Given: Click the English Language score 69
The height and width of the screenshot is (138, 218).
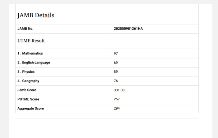Looking at the screenshot, I should tap(116, 63).
